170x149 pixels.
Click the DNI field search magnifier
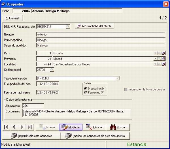68,26
